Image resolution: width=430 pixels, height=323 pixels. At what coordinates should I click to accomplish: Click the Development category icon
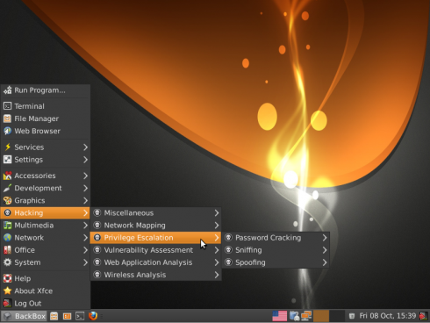click(8, 188)
